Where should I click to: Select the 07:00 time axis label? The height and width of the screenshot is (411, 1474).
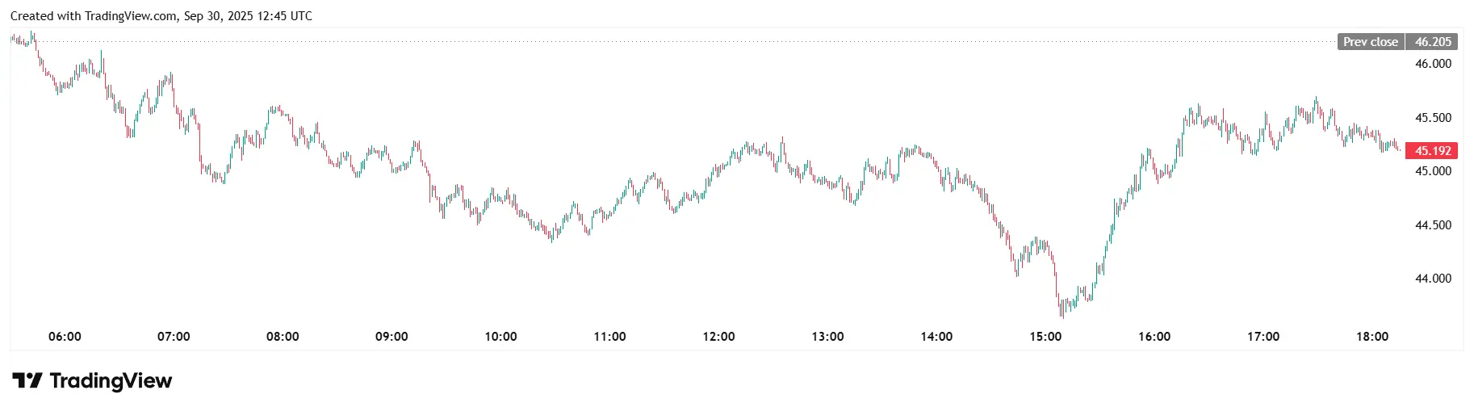(x=174, y=337)
